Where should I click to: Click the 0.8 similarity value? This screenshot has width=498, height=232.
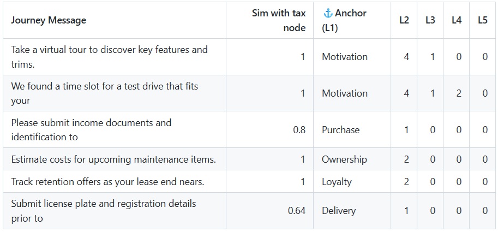tap(299, 130)
